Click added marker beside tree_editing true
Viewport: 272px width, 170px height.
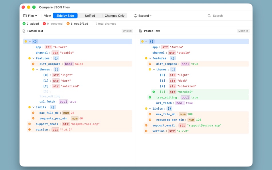[150, 98]
